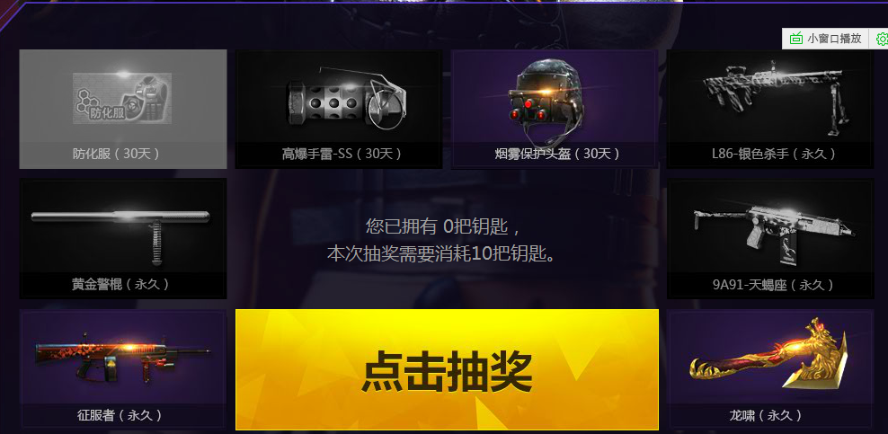The height and width of the screenshot is (434, 888).
Task: Click the 高爆手雷-SS（30天）caption
Action: (342, 154)
